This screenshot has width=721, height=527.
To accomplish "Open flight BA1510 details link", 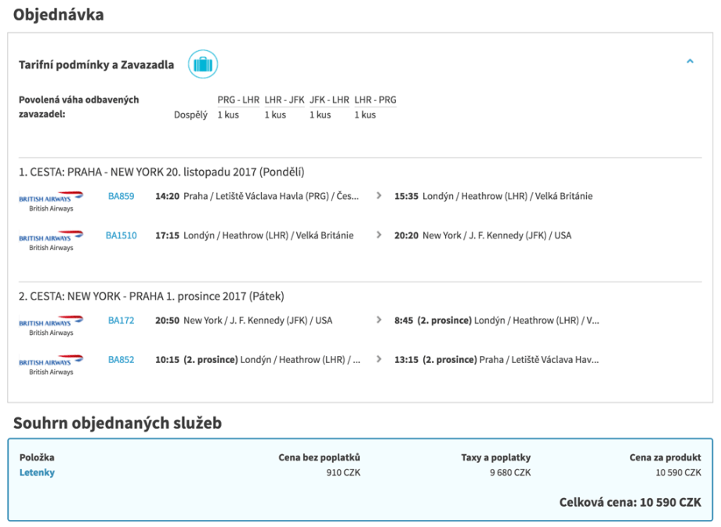I will (x=121, y=235).
